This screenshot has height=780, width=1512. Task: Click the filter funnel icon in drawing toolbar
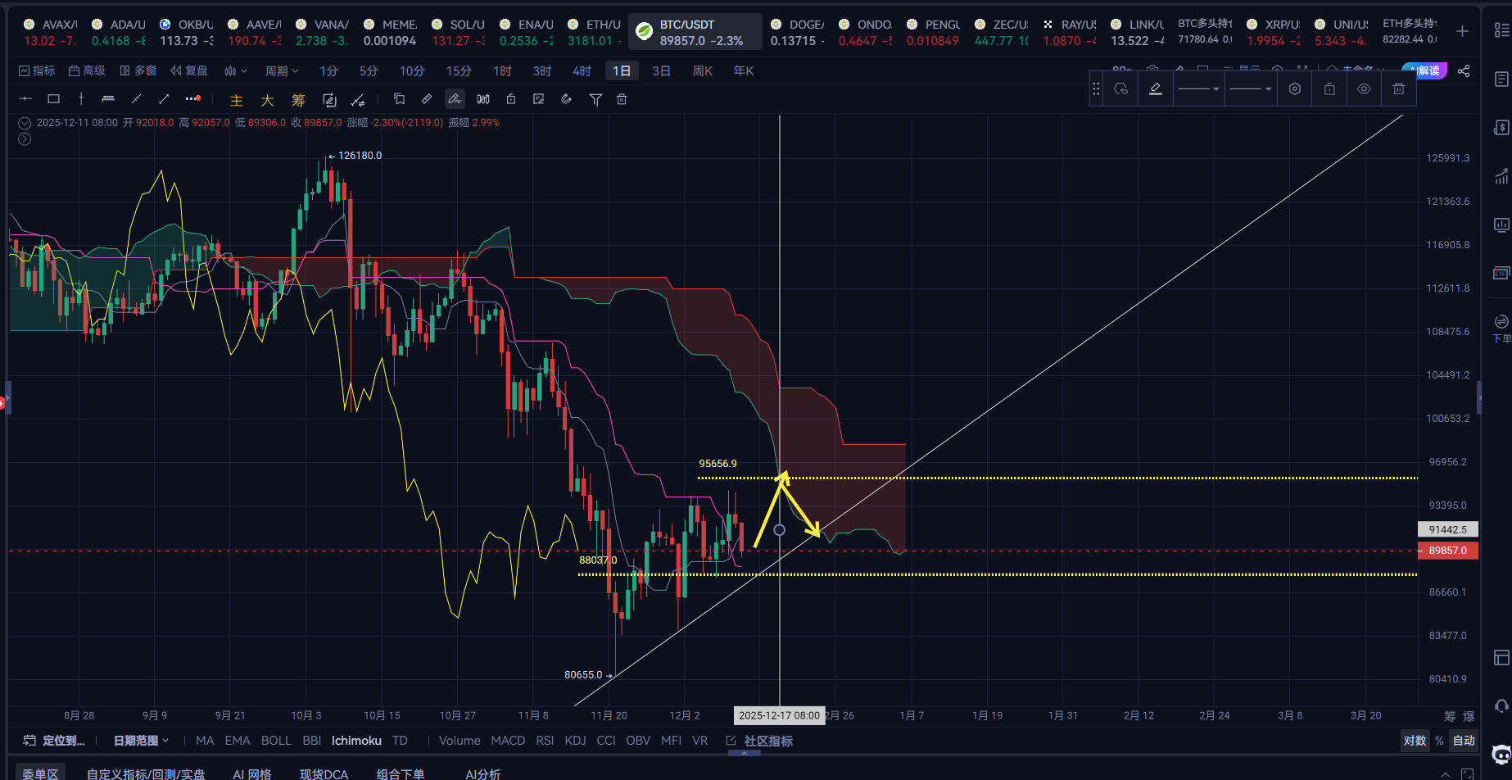coord(595,99)
